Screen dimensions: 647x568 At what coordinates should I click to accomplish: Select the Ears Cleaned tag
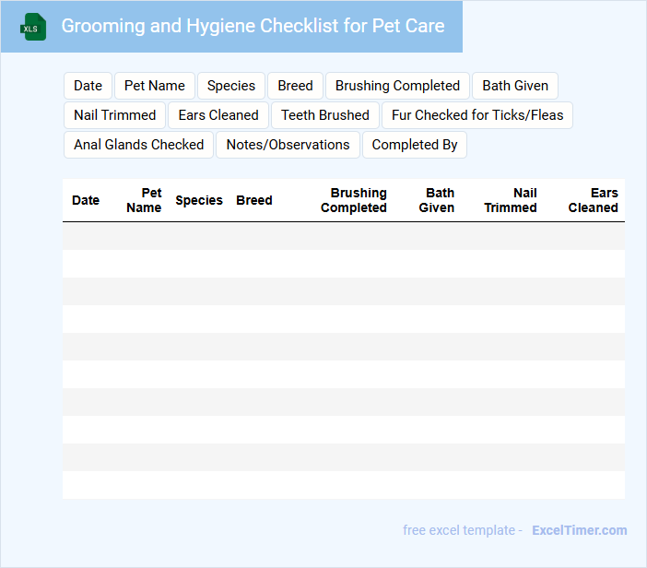218,115
